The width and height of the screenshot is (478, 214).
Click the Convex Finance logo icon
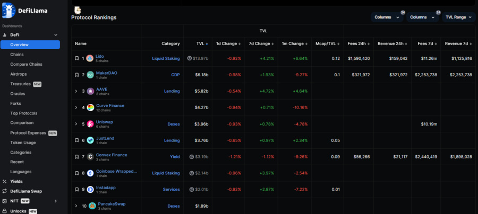coord(90,157)
